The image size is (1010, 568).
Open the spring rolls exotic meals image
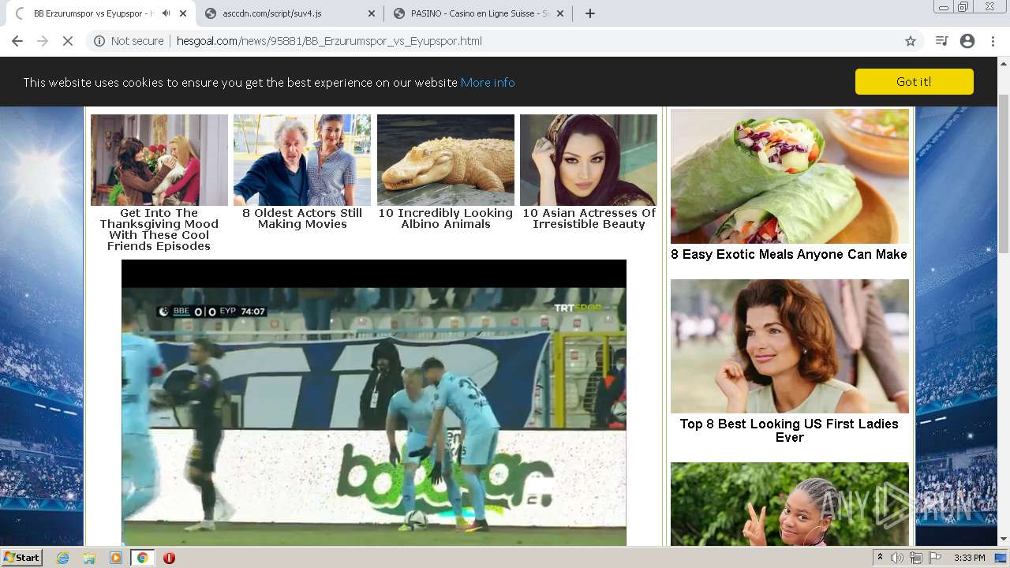pos(790,176)
